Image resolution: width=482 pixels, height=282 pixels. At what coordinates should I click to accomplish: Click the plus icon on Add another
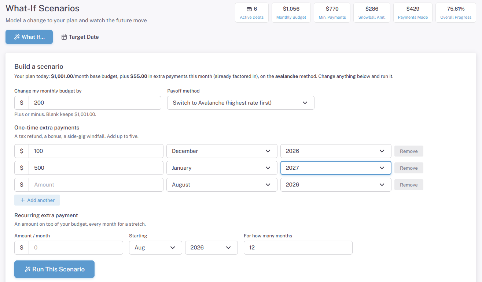click(x=23, y=200)
